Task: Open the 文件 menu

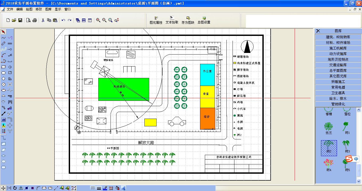Action: pos(10,9)
